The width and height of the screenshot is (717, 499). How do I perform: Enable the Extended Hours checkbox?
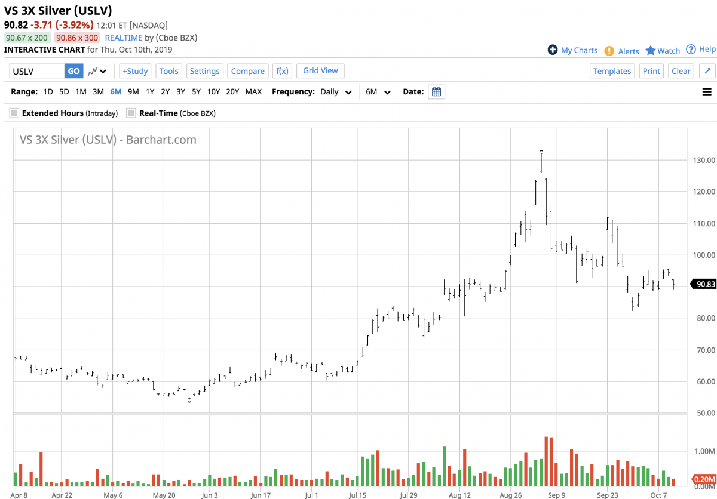[14, 113]
